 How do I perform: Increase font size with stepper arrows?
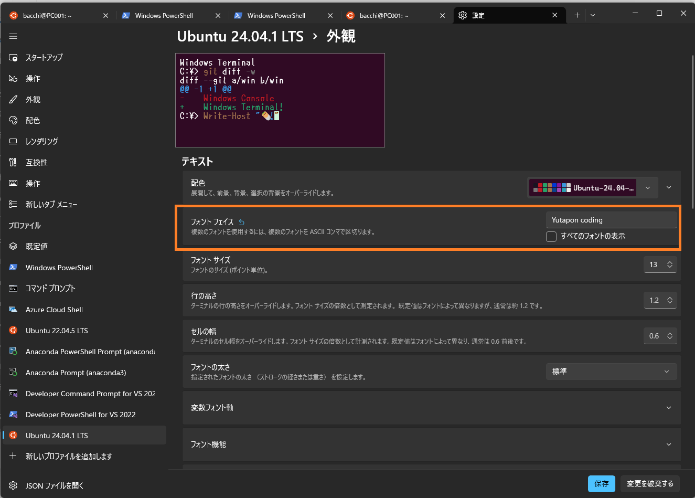tap(670, 262)
